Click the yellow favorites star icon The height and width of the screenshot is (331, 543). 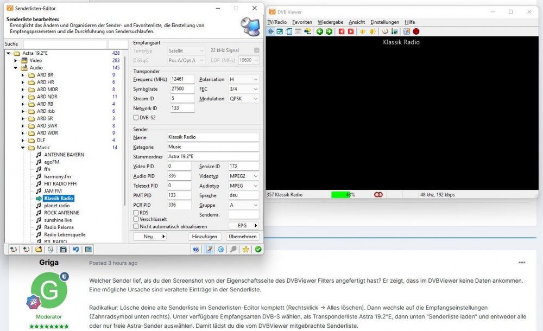click(x=245, y=249)
